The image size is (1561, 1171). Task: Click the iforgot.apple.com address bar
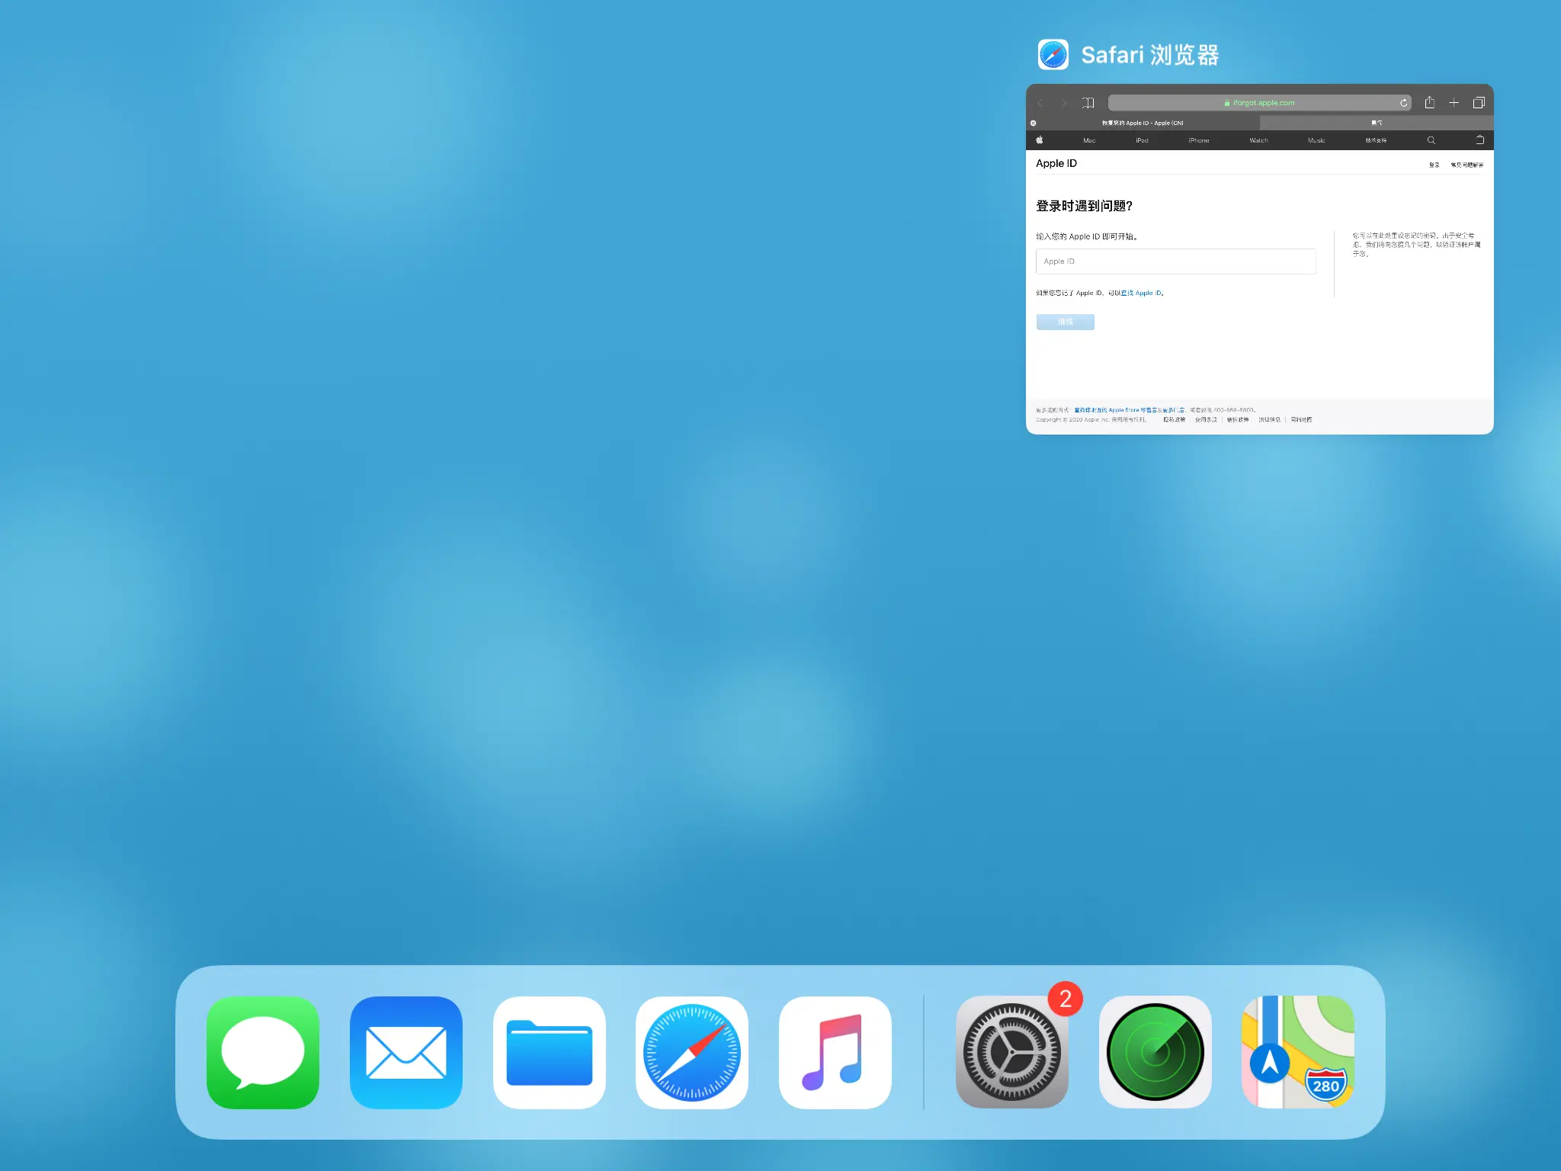[1259, 103]
